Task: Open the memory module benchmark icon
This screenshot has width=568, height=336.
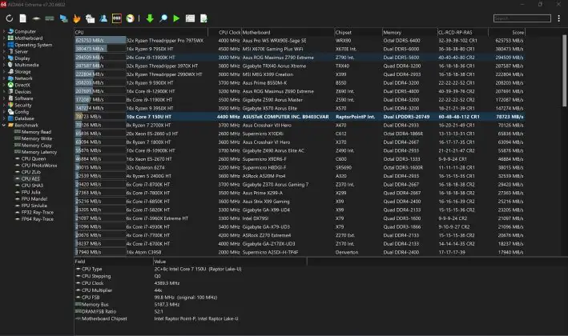Action: coord(50,18)
